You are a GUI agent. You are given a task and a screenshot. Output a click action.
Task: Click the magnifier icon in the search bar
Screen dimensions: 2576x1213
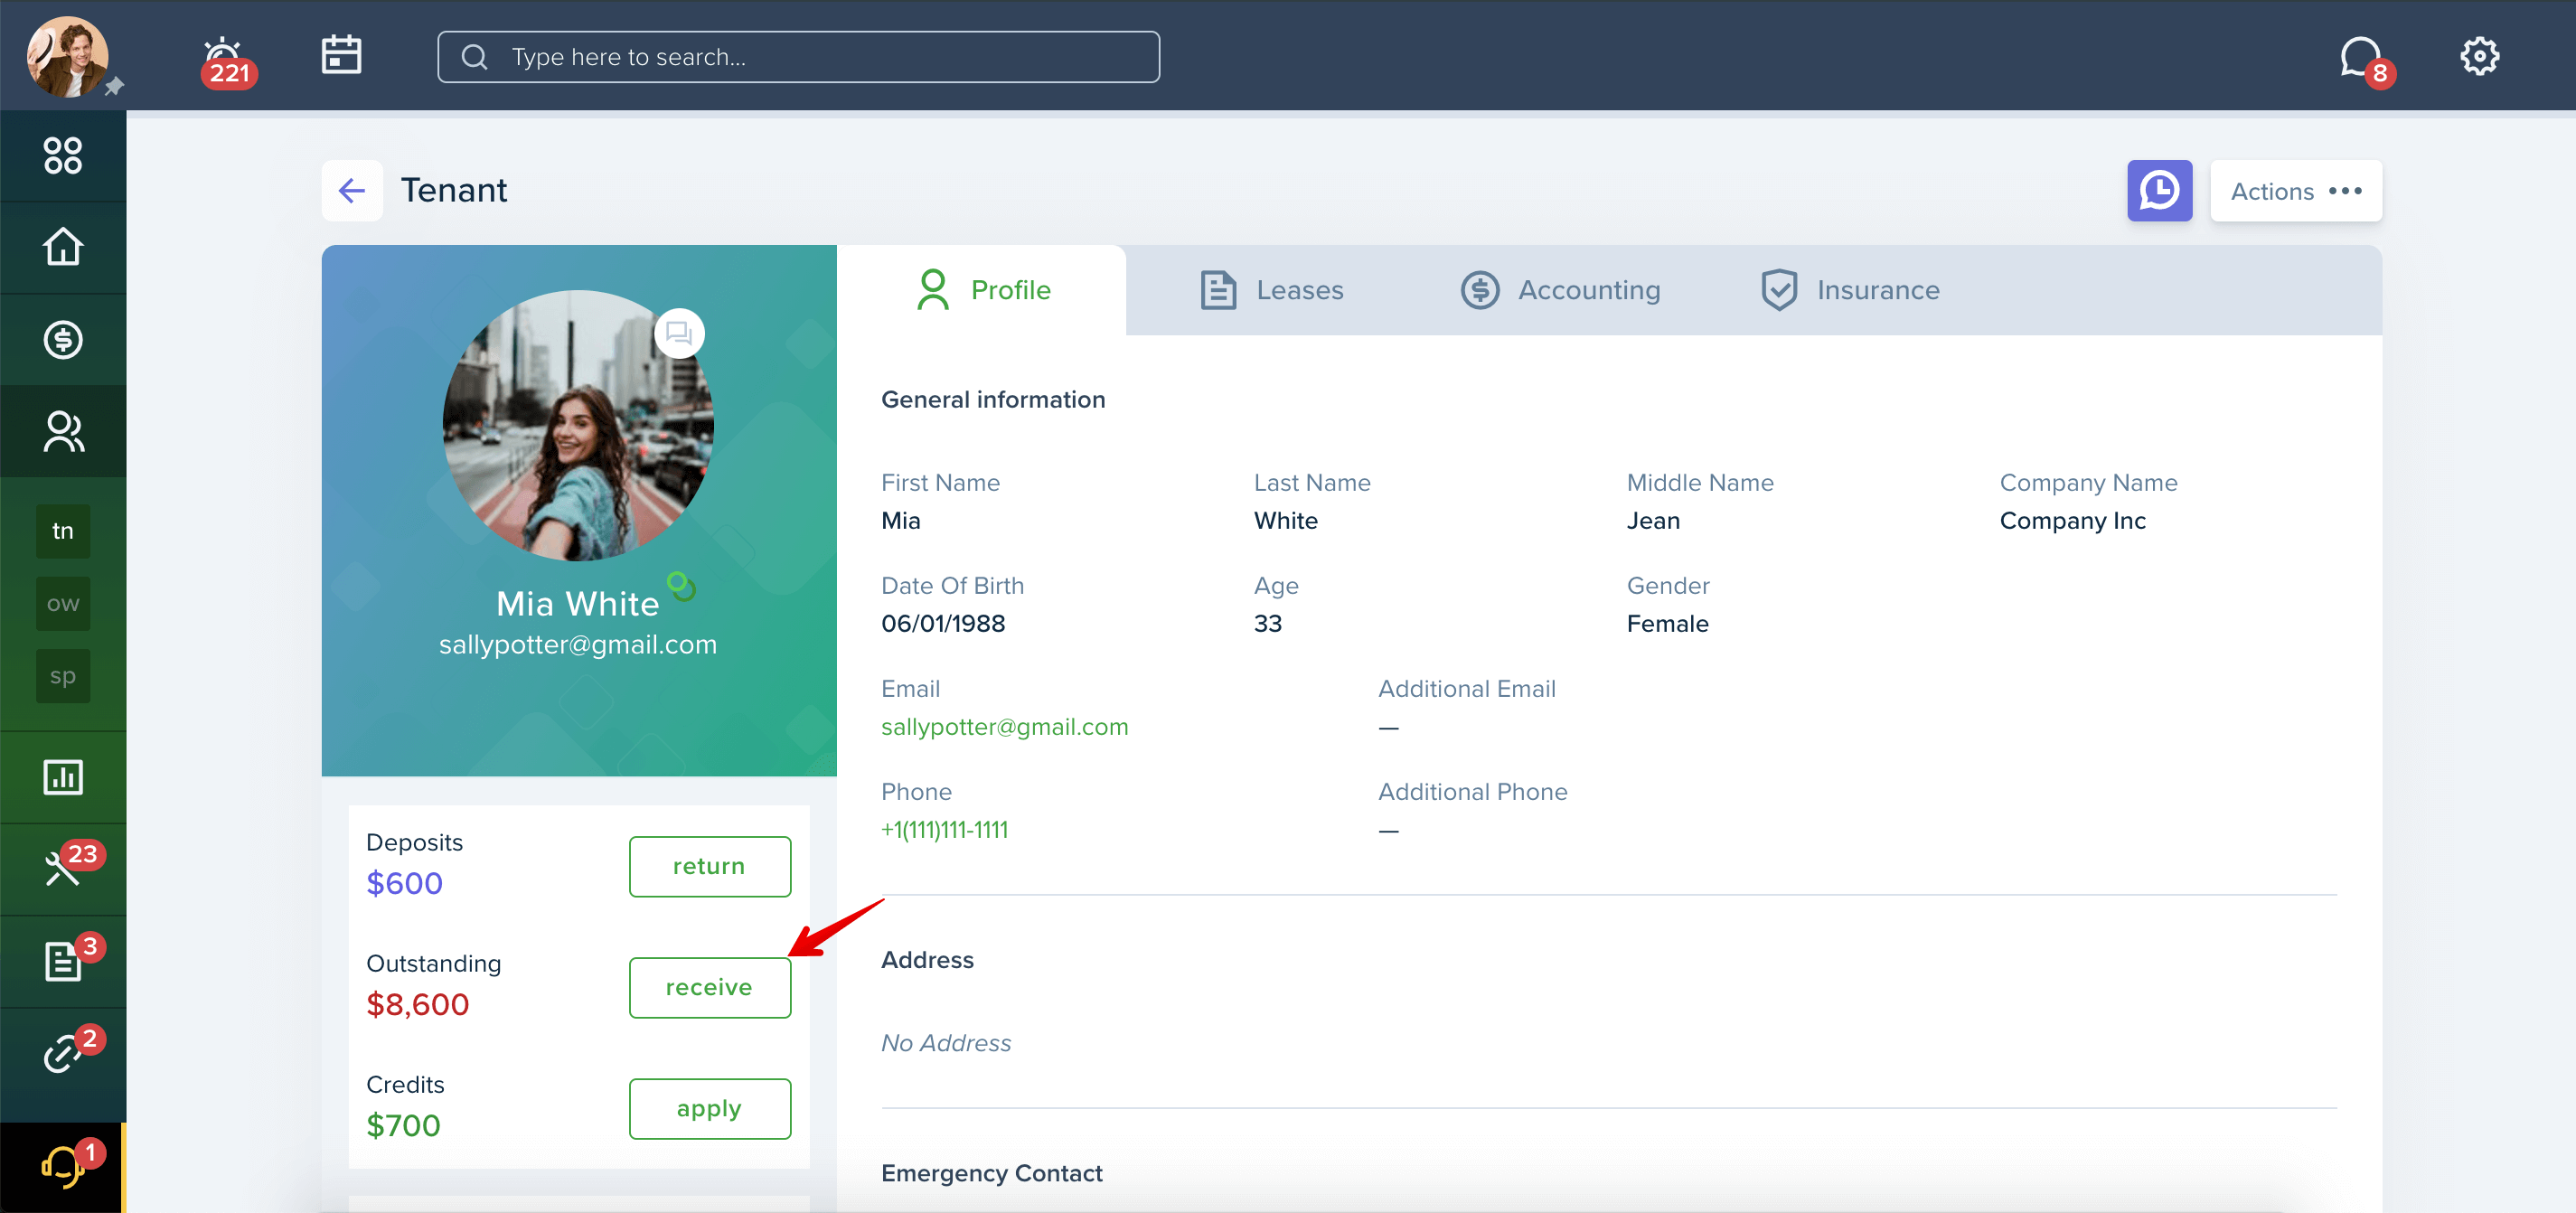click(475, 57)
